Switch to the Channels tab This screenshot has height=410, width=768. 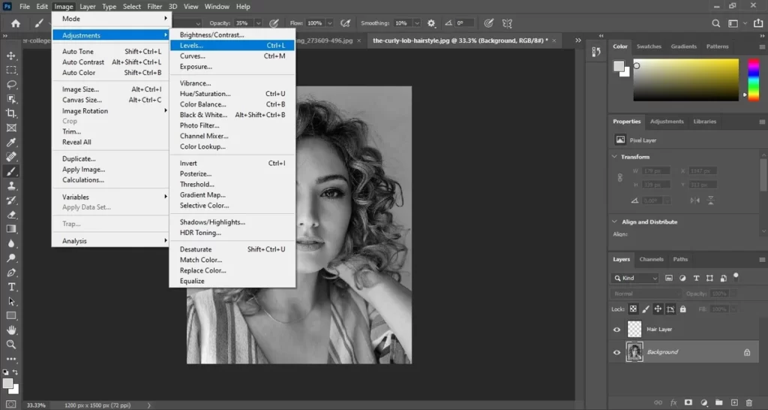(x=651, y=259)
